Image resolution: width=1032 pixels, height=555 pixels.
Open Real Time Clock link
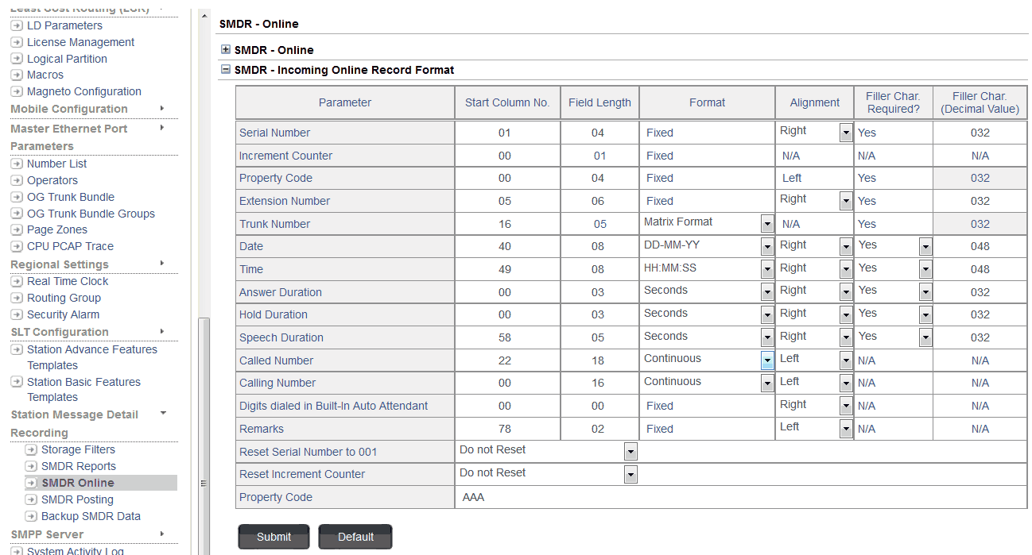[x=68, y=281]
